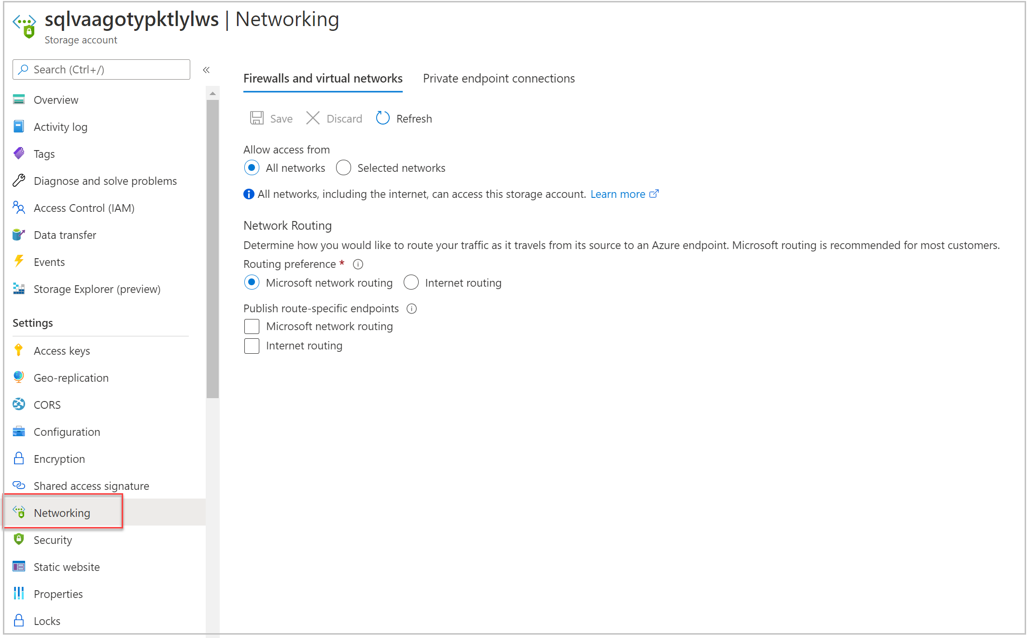Click Refresh button
Viewport: 1029px width, 638px height.
click(403, 118)
